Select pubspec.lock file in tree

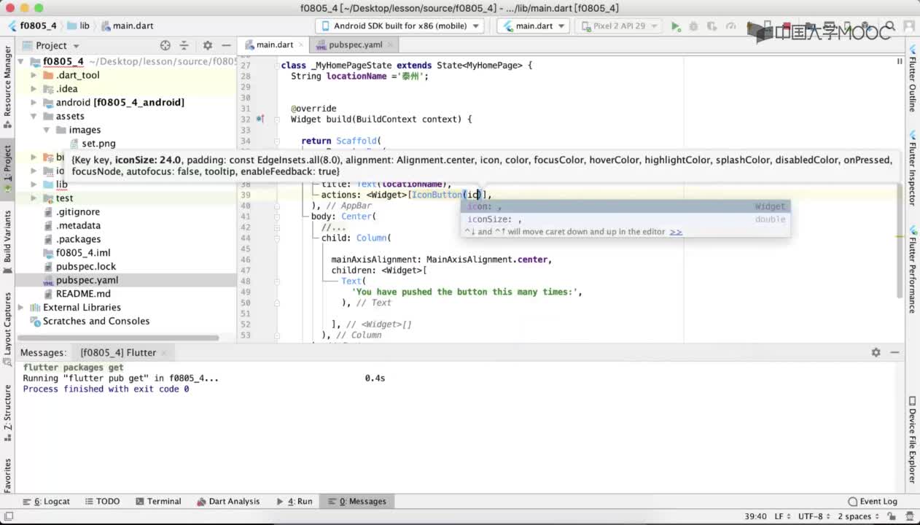(x=86, y=267)
